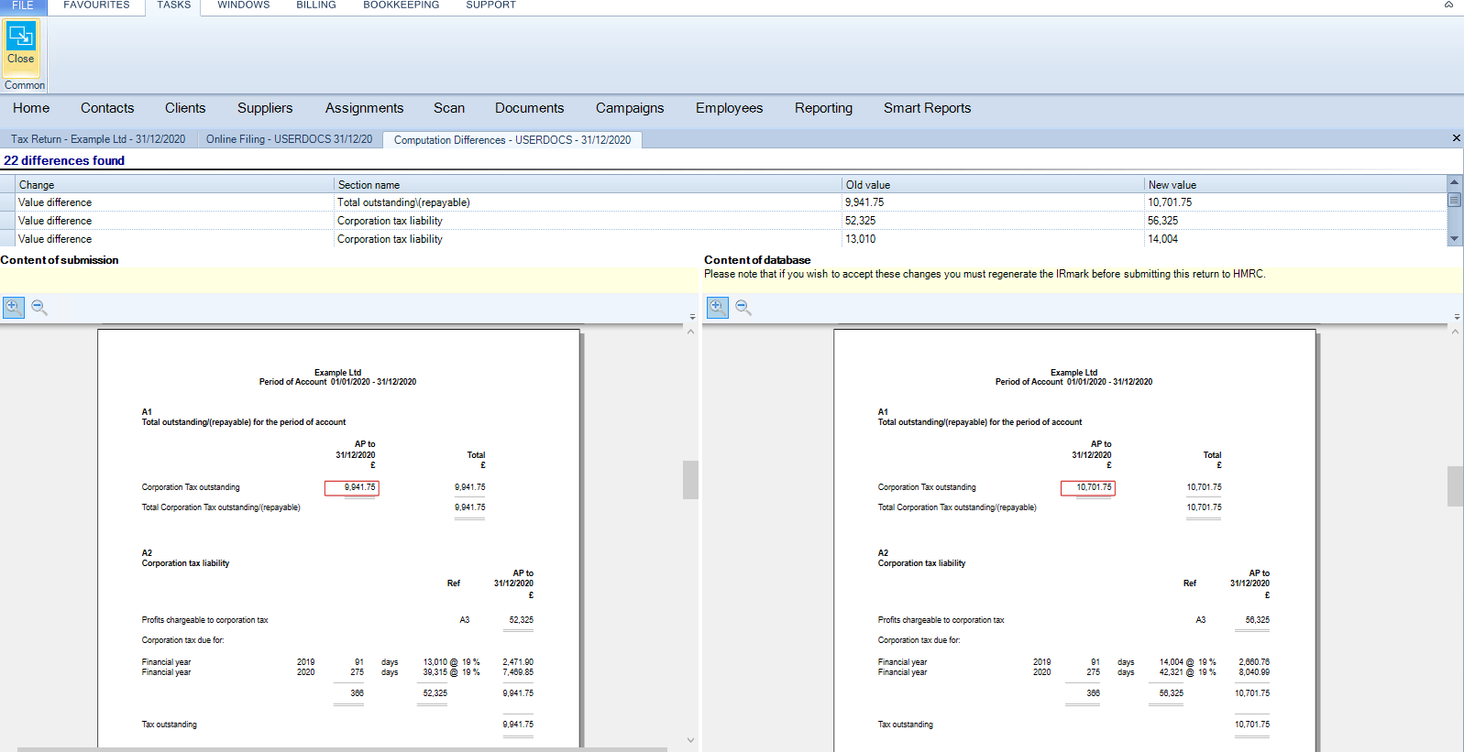Open Documents navigation link
The image size is (1464, 752).
pyautogui.click(x=529, y=108)
